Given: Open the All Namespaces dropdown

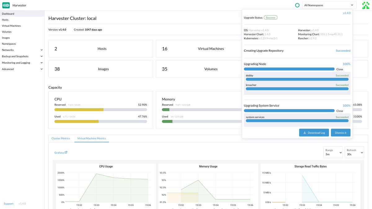Looking at the screenshot, I should click(x=329, y=5).
